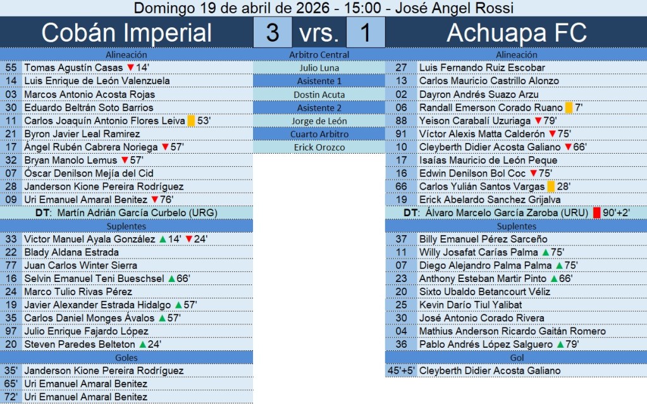The image size is (647, 404).
Task: Click the Achuapa FC team name header
Action: click(x=516, y=33)
